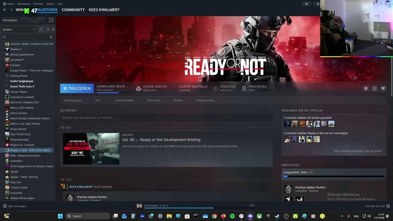This screenshot has width=393, height=221.
Task: Click the Cloud-status checkmark icon
Action: pos(138,88)
